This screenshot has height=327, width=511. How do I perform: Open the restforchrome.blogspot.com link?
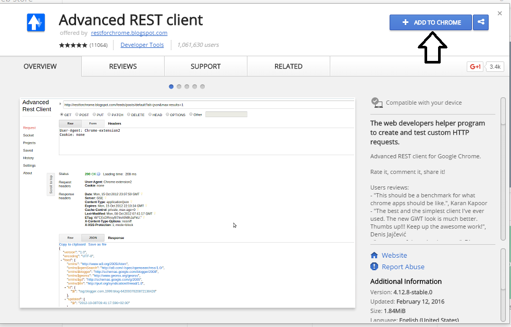tap(129, 33)
